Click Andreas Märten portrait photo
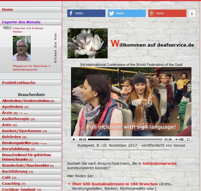The width and height of the screenshot is (201, 191). pyautogui.click(x=22, y=48)
